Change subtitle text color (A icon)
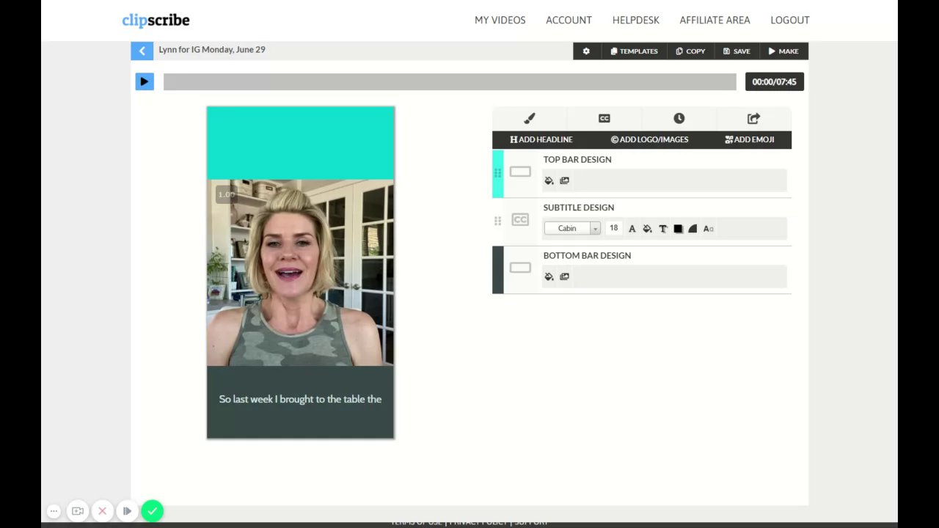Image resolution: width=939 pixels, height=528 pixels. click(x=632, y=229)
